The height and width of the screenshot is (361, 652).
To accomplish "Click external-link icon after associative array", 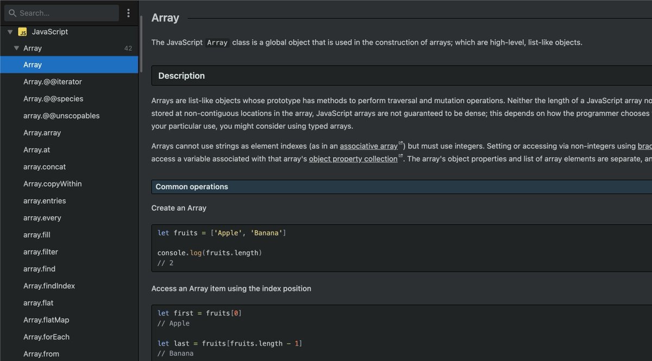I will pos(401,144).
